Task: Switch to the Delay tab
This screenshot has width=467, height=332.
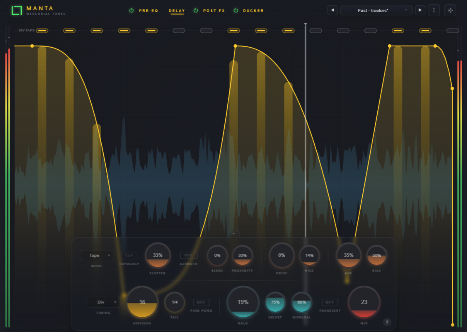Action: 177,11
